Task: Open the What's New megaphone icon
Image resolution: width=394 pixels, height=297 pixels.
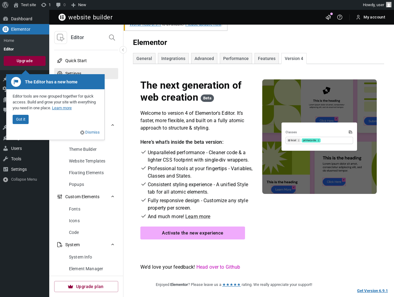Action: coord(328,17)
